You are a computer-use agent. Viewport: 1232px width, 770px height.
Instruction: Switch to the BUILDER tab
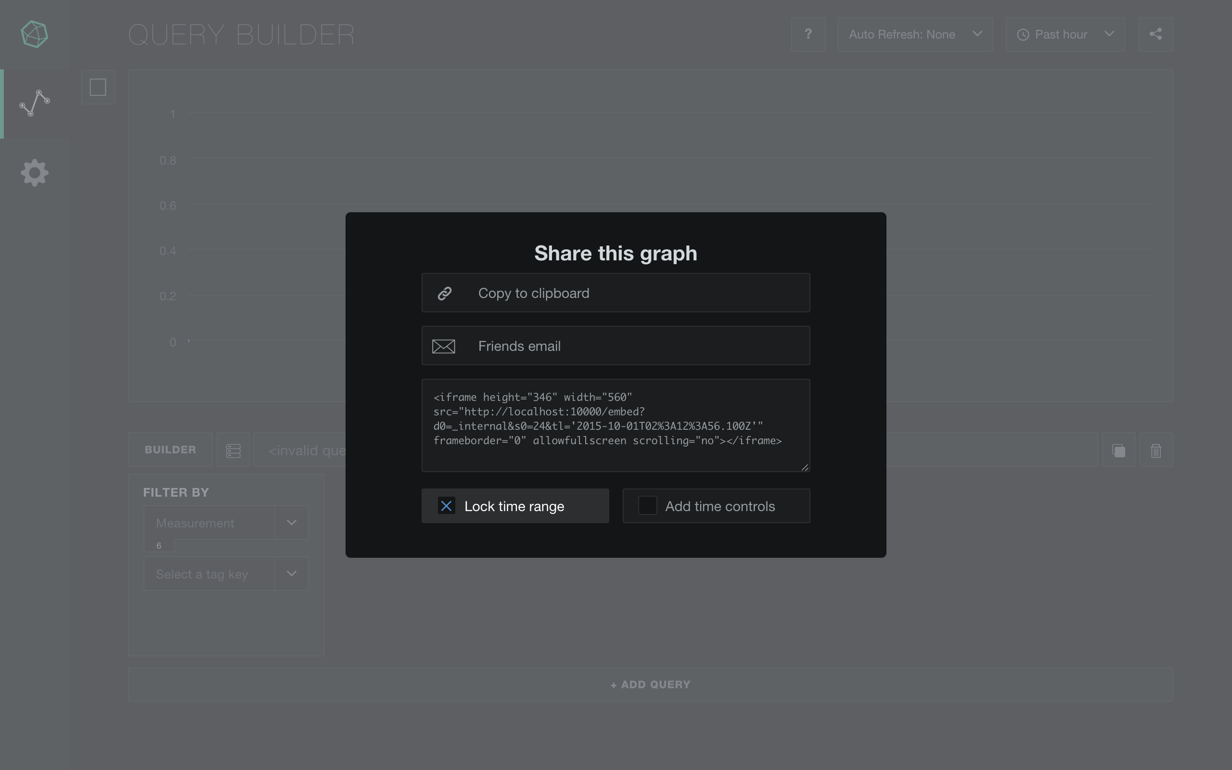170,450
